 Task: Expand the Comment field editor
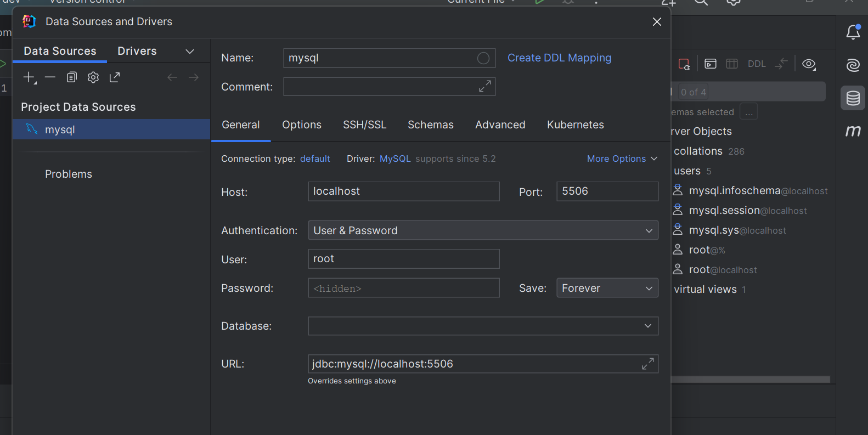click(x=485, y=86)
